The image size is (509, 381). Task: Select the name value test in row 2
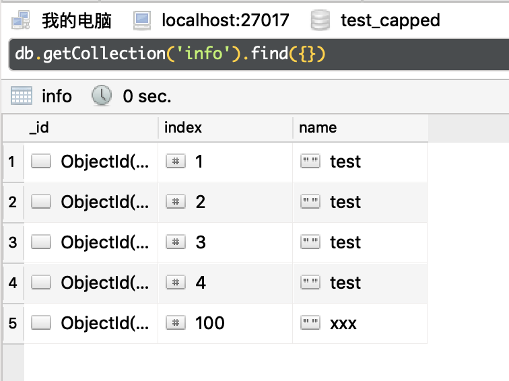click(x=360, y=202)
